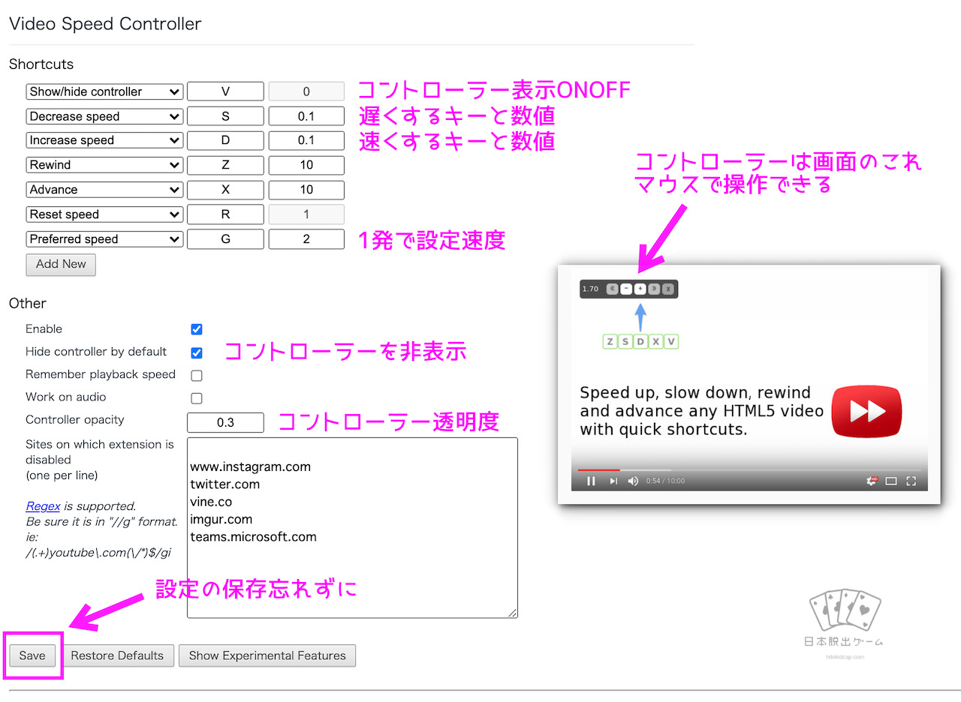Seek on the preview player's red progress bar

pos(598,470)
